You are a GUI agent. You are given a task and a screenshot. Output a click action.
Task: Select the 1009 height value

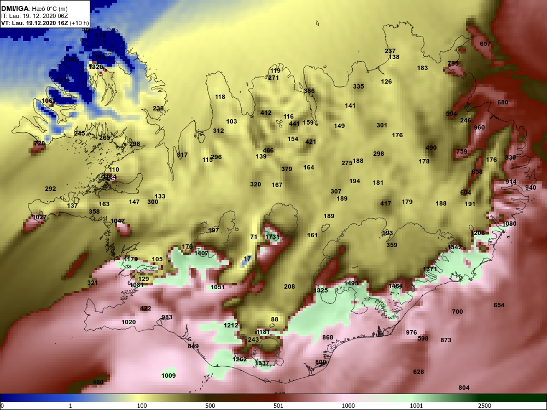point(168,376)
